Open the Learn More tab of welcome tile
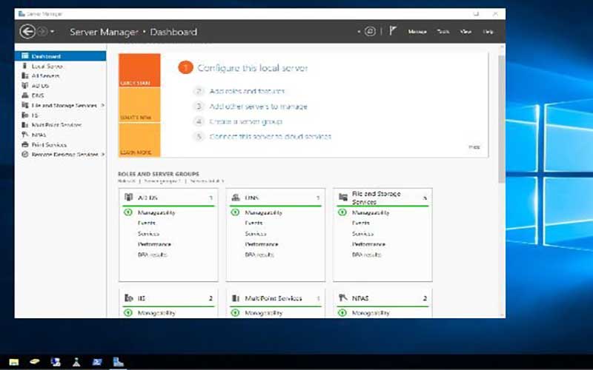 139,152
